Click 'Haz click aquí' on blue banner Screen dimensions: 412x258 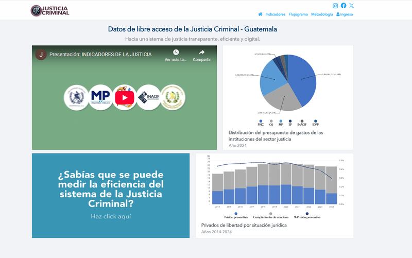click(111, 216)
